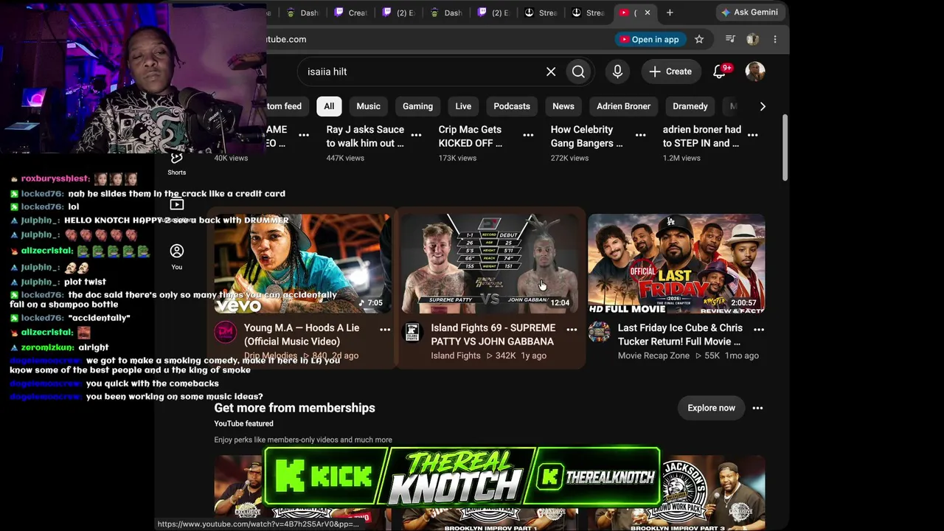Image resolution: width=944 pixels, height=531 pixels.
Task: Close the active YouTube browser tab
Action: [x=648, y=13]
